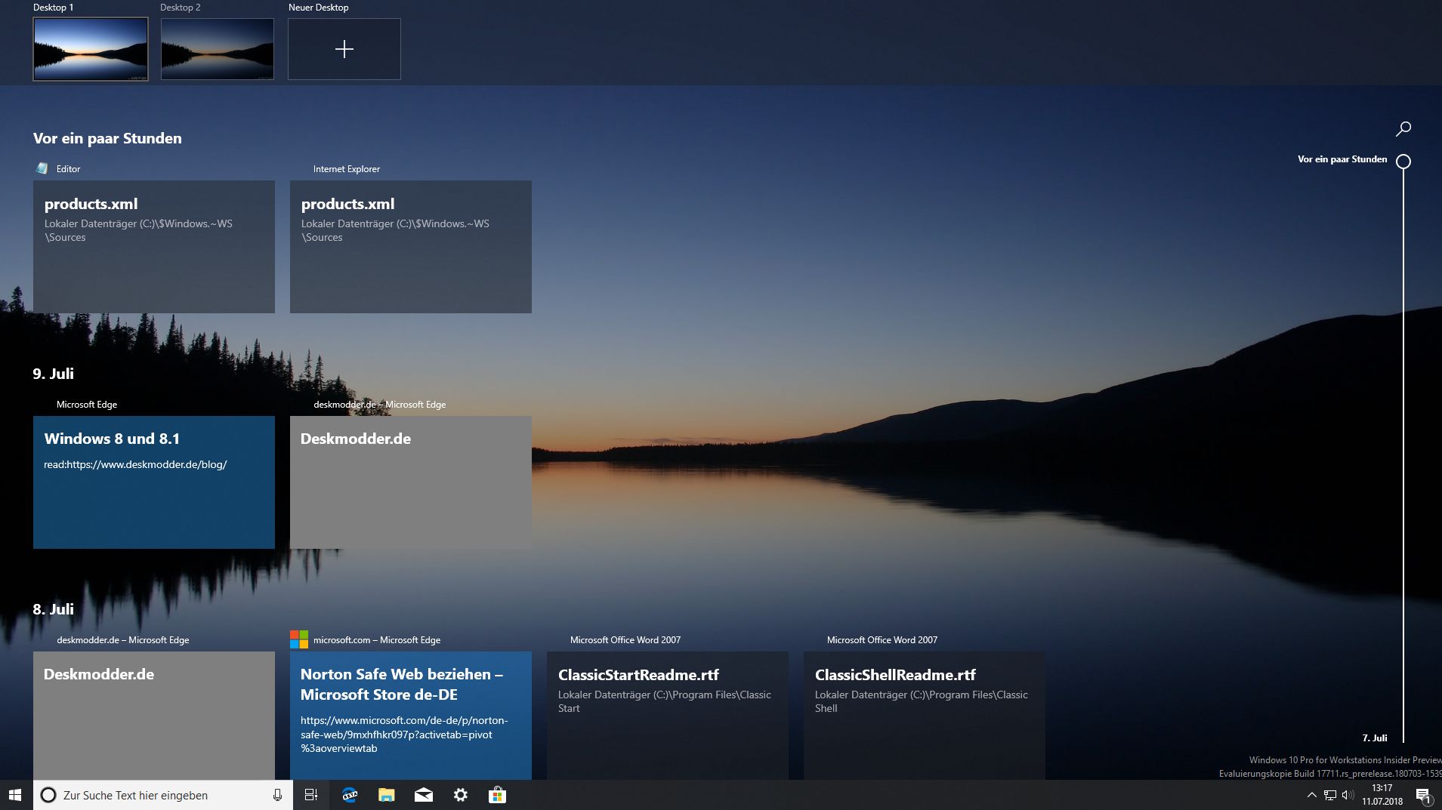The height and width of the screenshot is (810, 1442).
Task: Open Deskmodder.de activity under 9. Juli
Action: pos(411,482)
